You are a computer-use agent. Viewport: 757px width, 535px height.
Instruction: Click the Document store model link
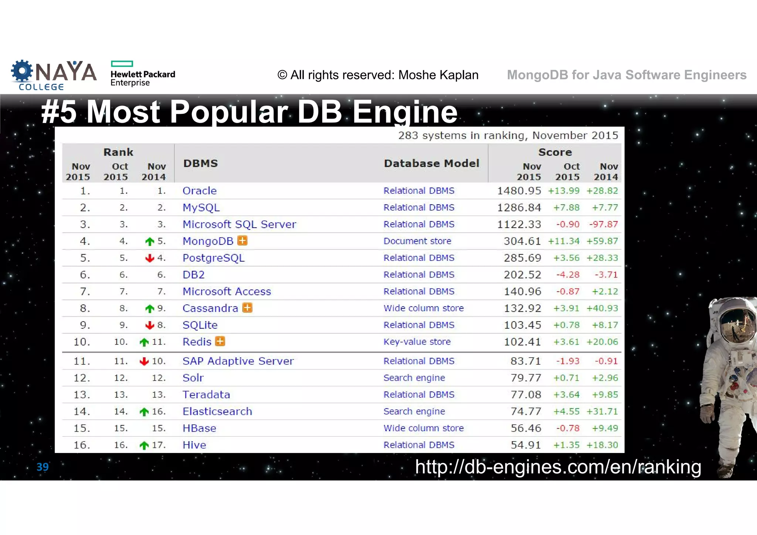pos(417,241)
